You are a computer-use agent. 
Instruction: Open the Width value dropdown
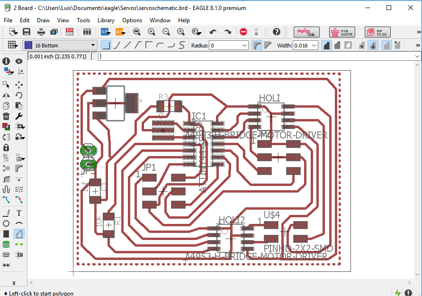pos(314,46)
